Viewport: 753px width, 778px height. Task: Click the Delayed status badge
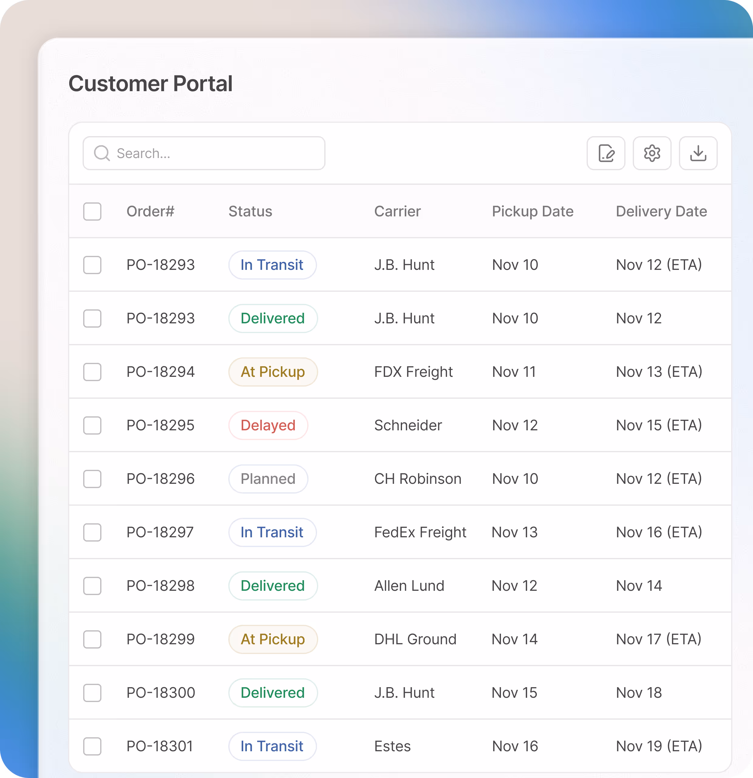268,425
